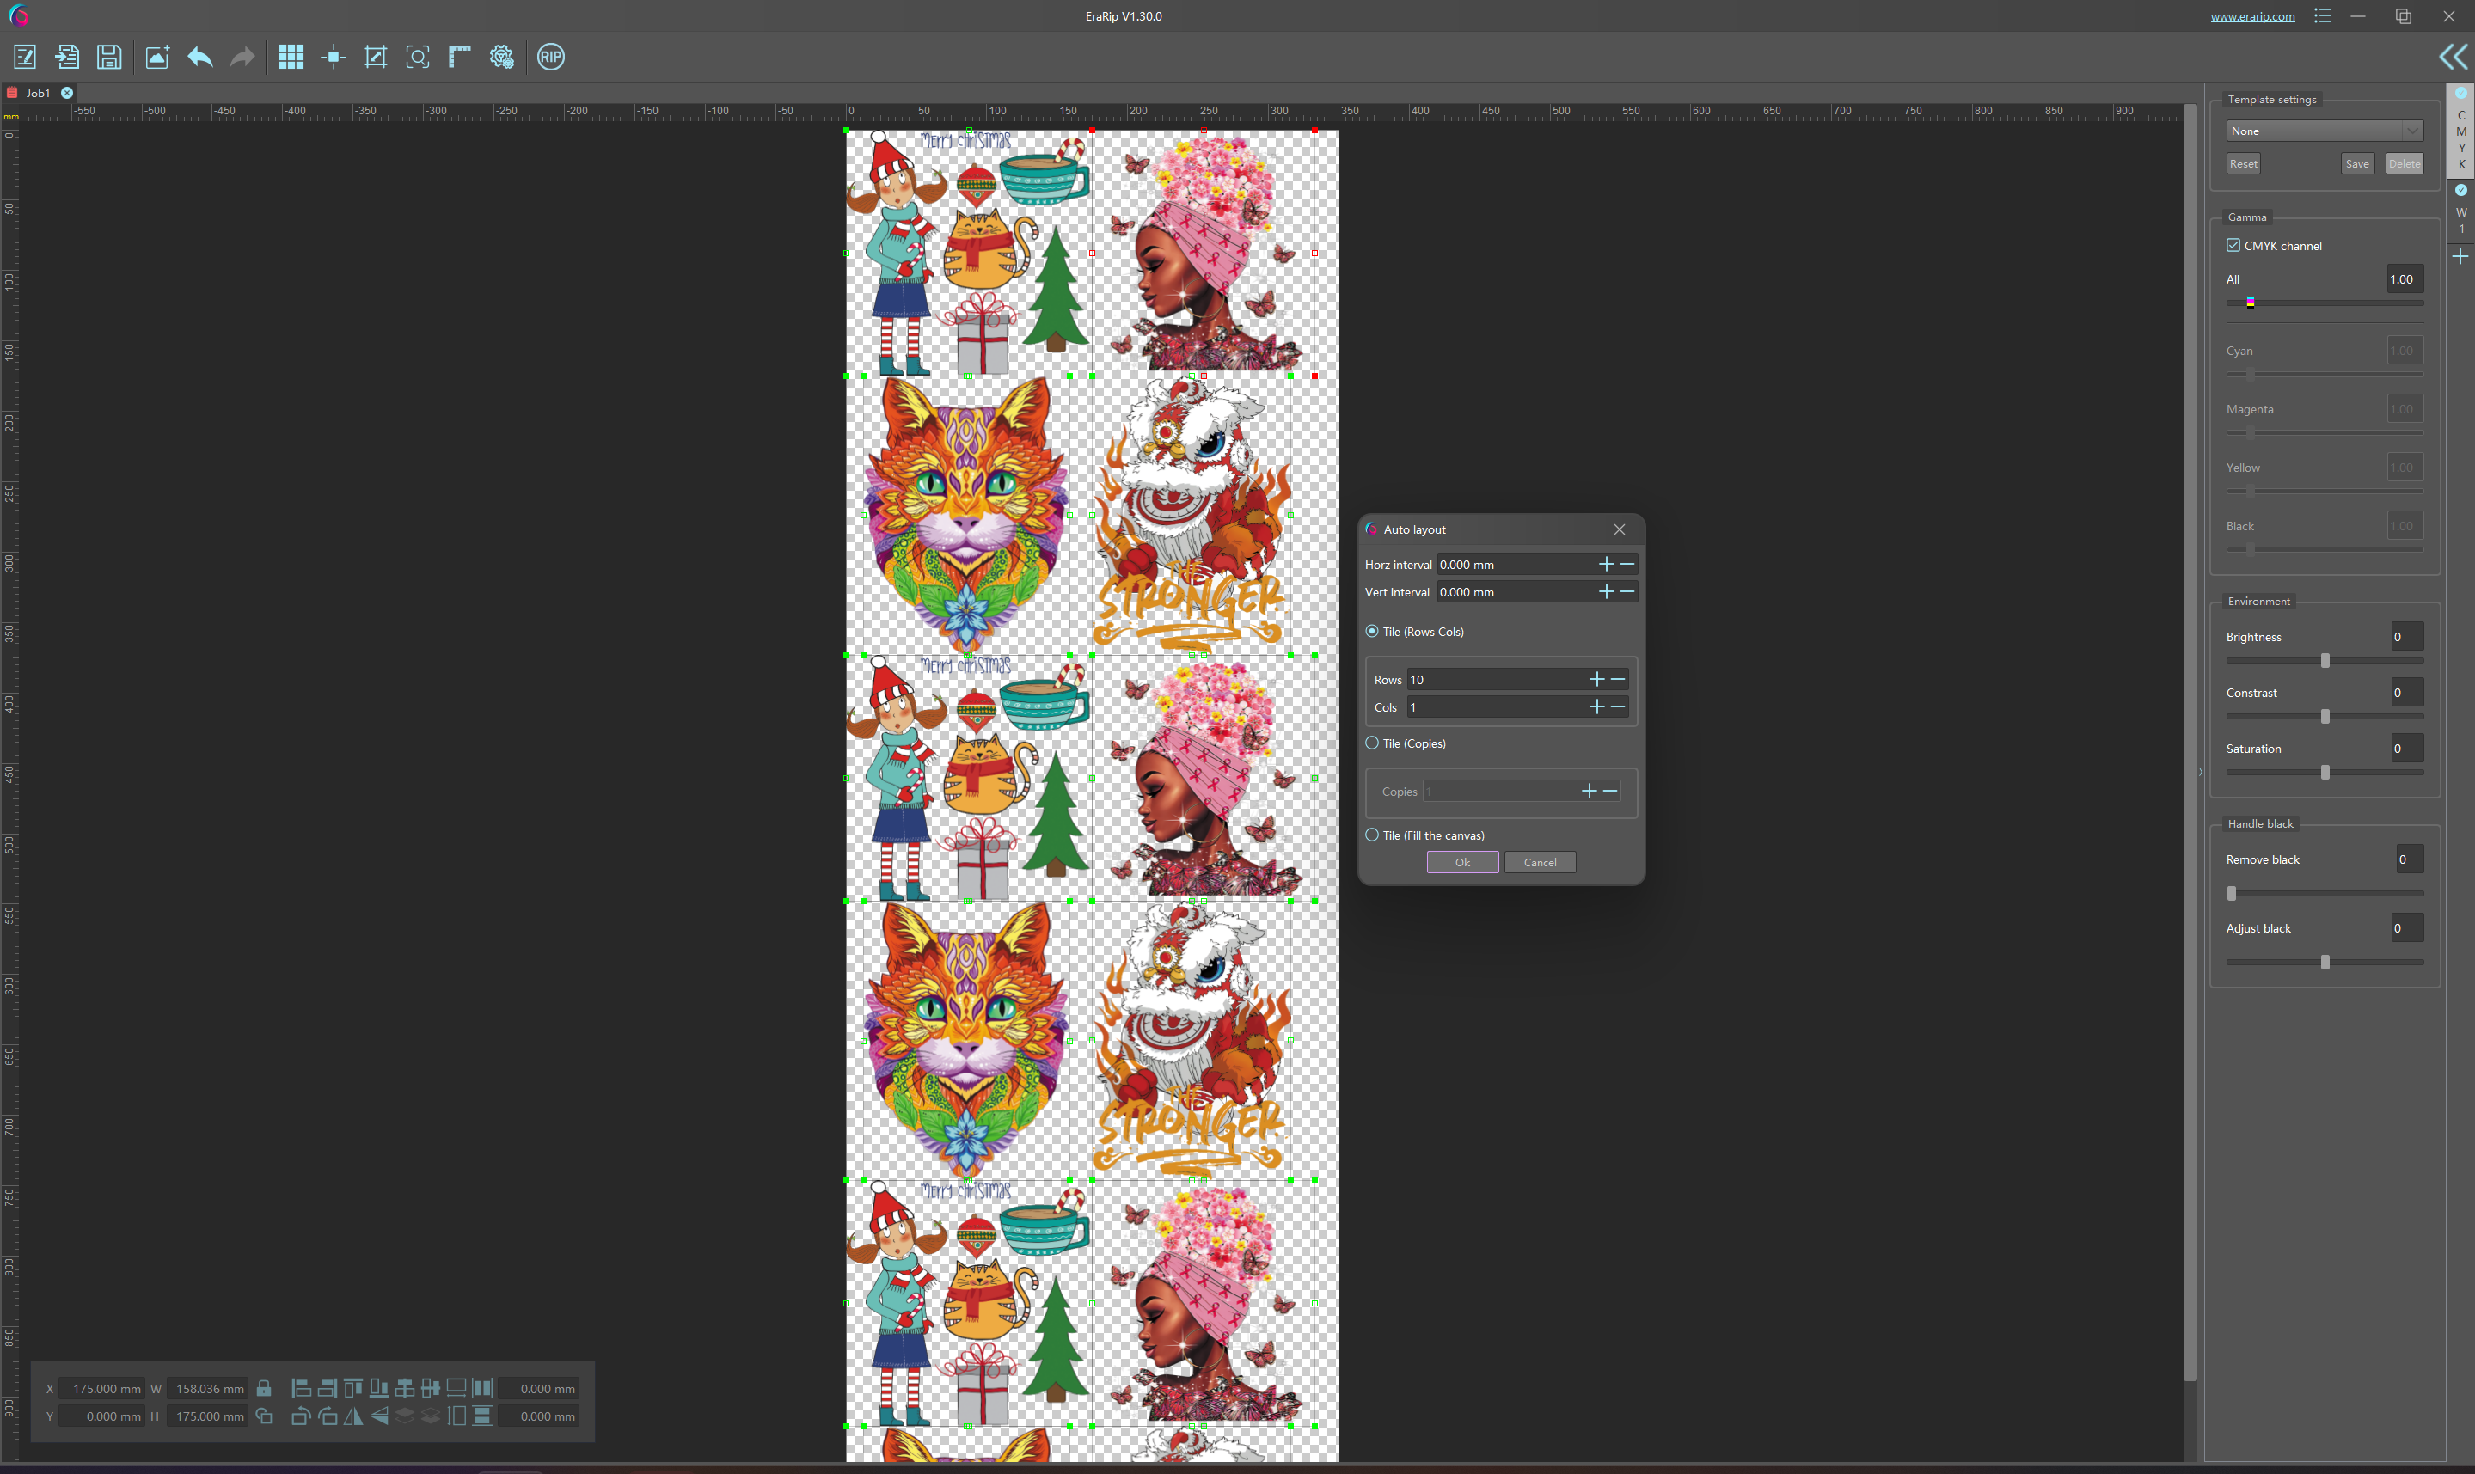Open www.erarip.com link

tap(2254, 15)
